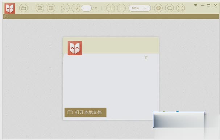Click the reader logo in center panel
This screenshot has width=220, height=140.
point(75,48)
